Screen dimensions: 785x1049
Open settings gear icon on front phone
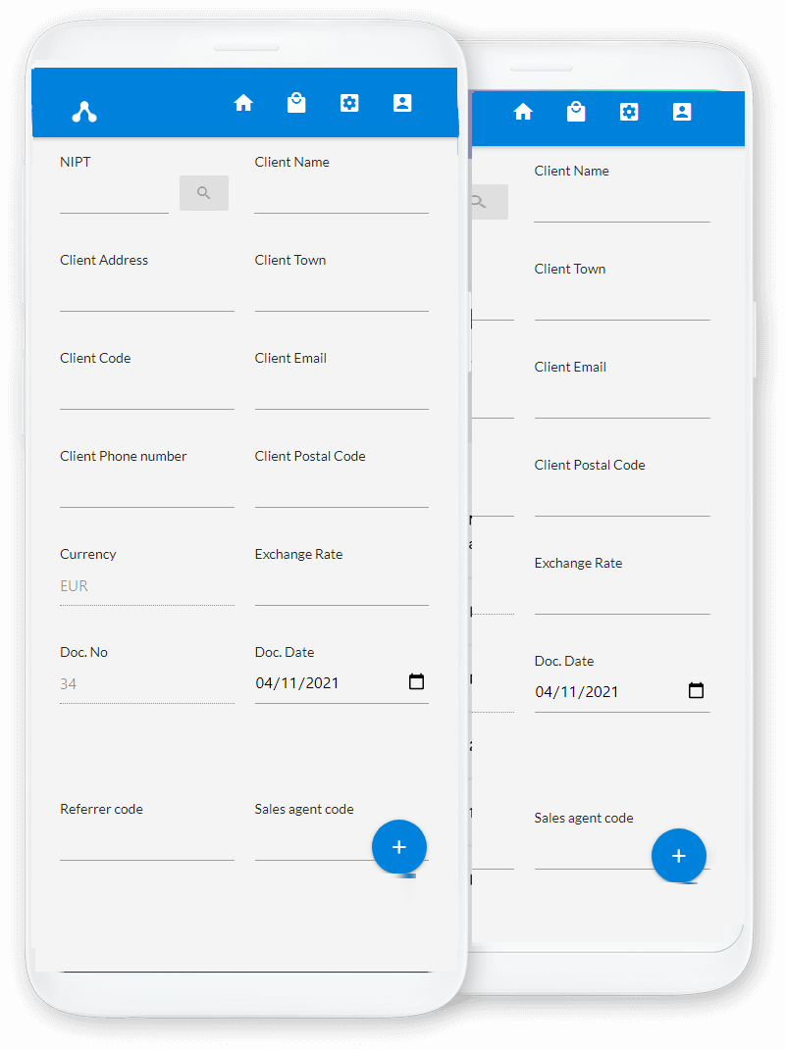point(349,103)
